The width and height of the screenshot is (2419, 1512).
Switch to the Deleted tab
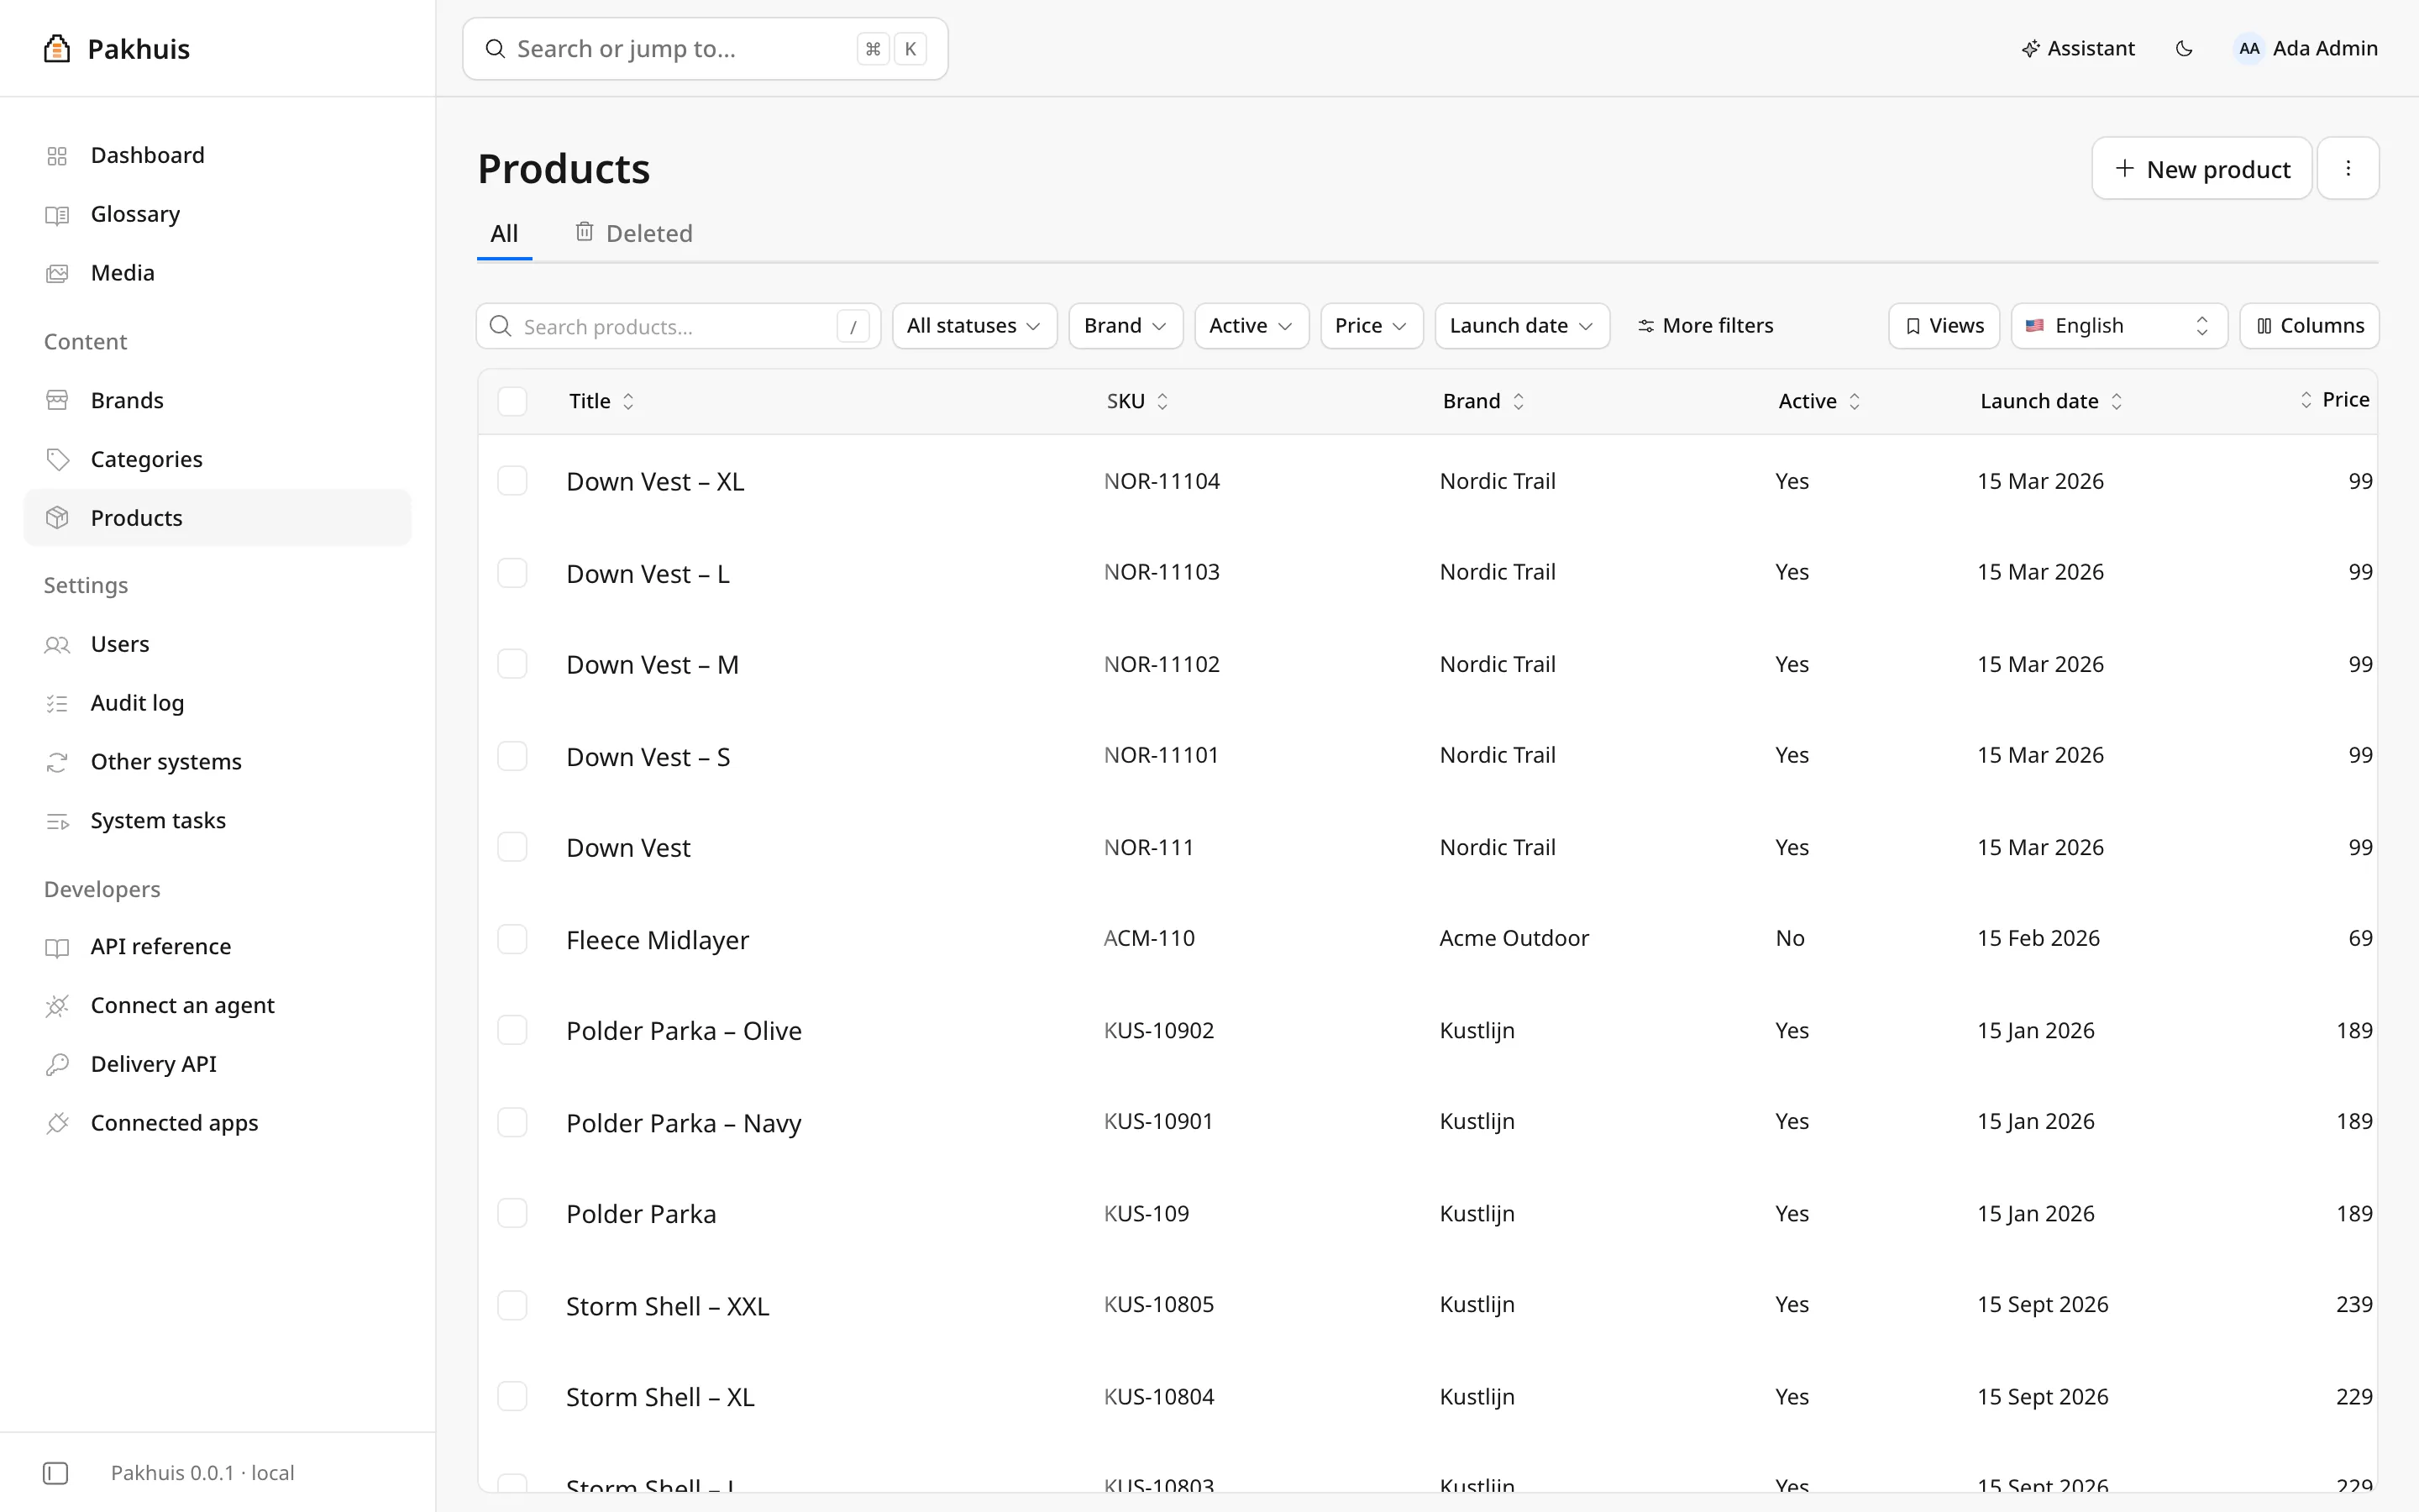coord(634,234)
